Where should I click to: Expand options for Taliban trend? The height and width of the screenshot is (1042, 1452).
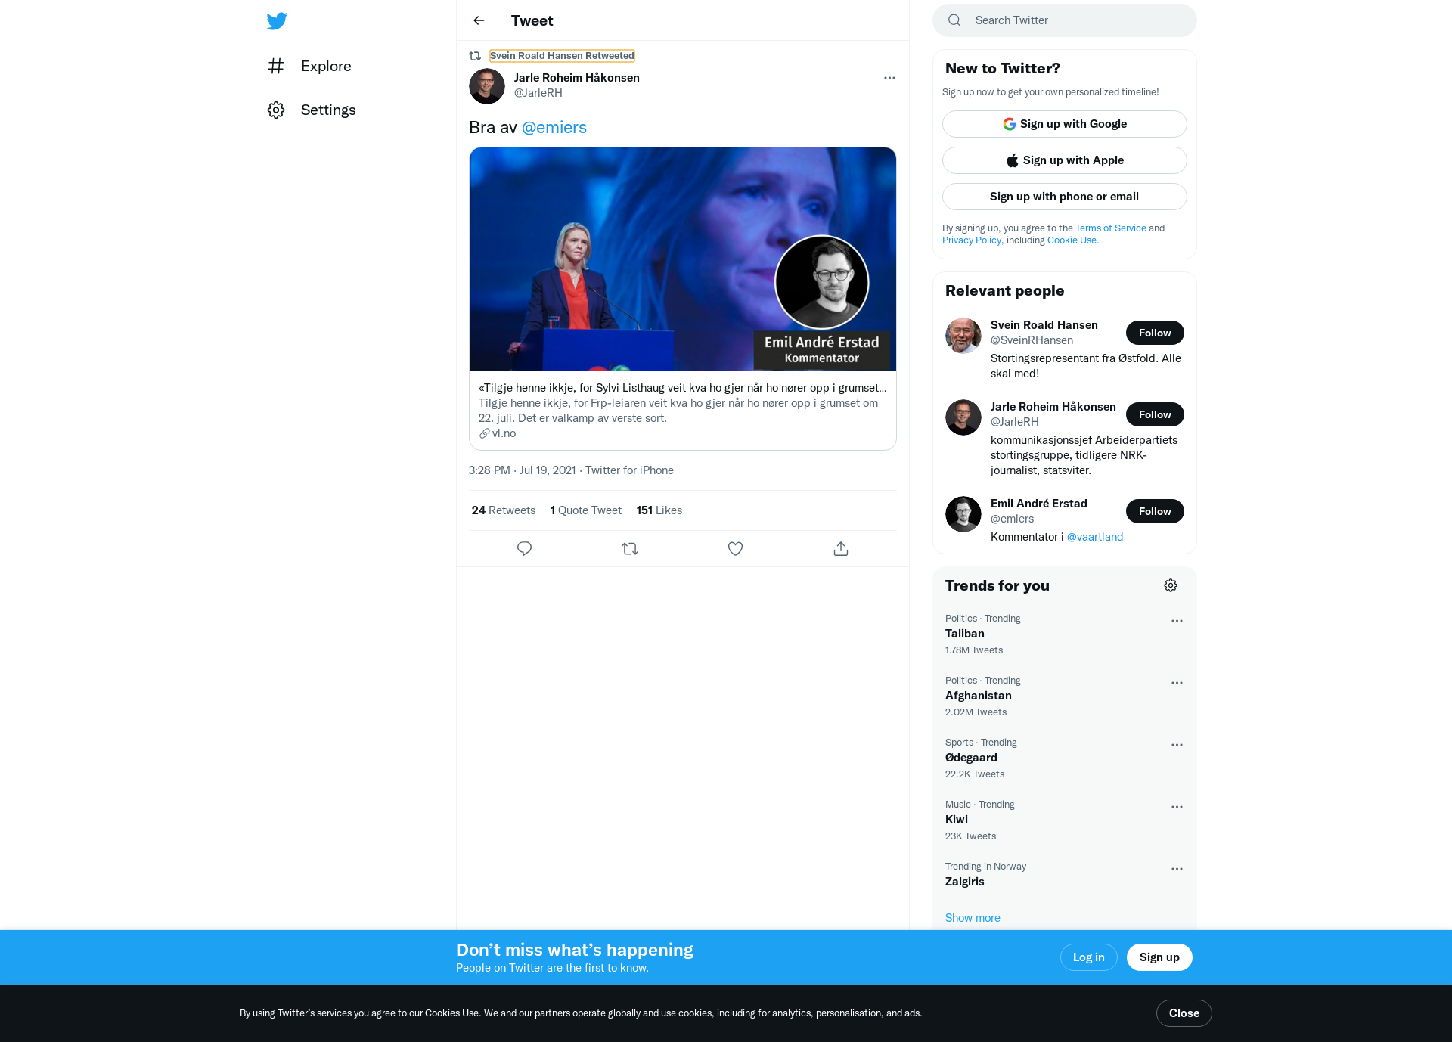[x=1177, y=621]
